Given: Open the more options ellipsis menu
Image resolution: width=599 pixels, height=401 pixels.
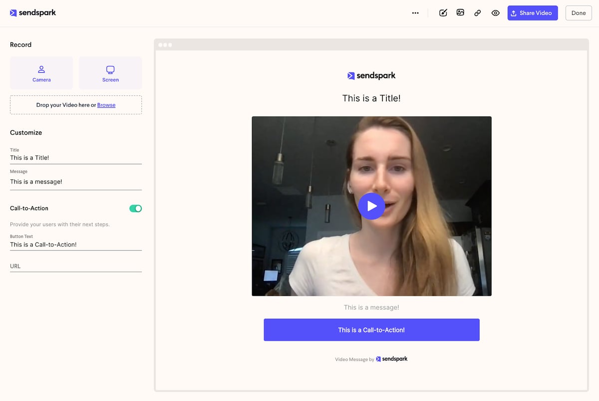Looking at the screenshot, I should click(415, 13).
